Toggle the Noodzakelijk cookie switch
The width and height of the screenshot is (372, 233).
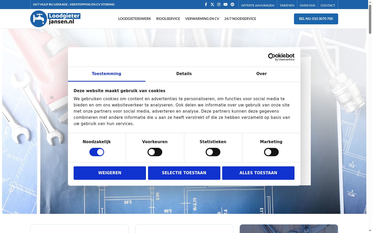(97, 152)
